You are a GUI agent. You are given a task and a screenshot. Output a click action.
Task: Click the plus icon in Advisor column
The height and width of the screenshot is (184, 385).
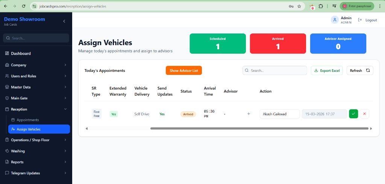[249, 114]
